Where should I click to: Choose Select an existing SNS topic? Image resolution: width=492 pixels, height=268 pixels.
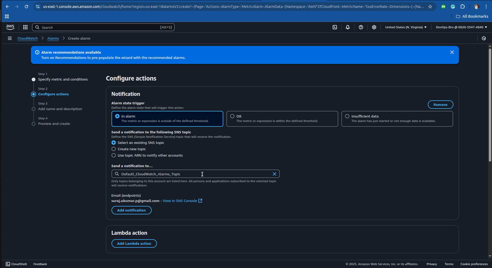pos(114,143)
